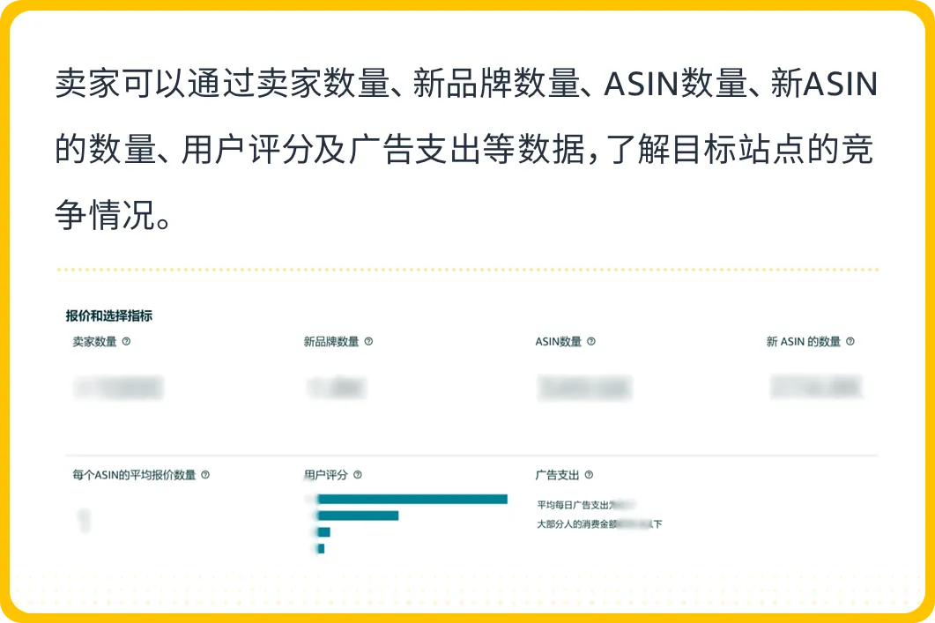Open the 用户评分 help icon
Image resolution: width=935 pixels, height=623 pixels.
[x=357, y=475]
